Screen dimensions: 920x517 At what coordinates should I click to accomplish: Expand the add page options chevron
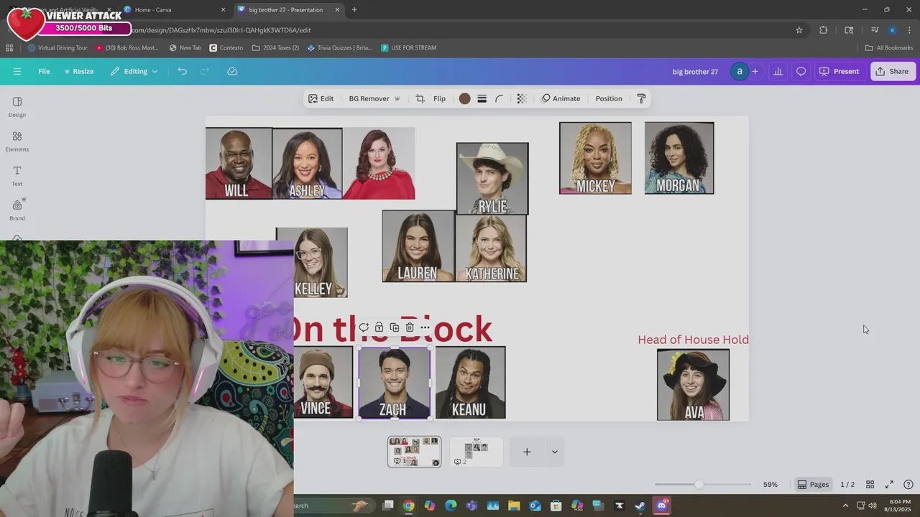[x=554, y=452]
